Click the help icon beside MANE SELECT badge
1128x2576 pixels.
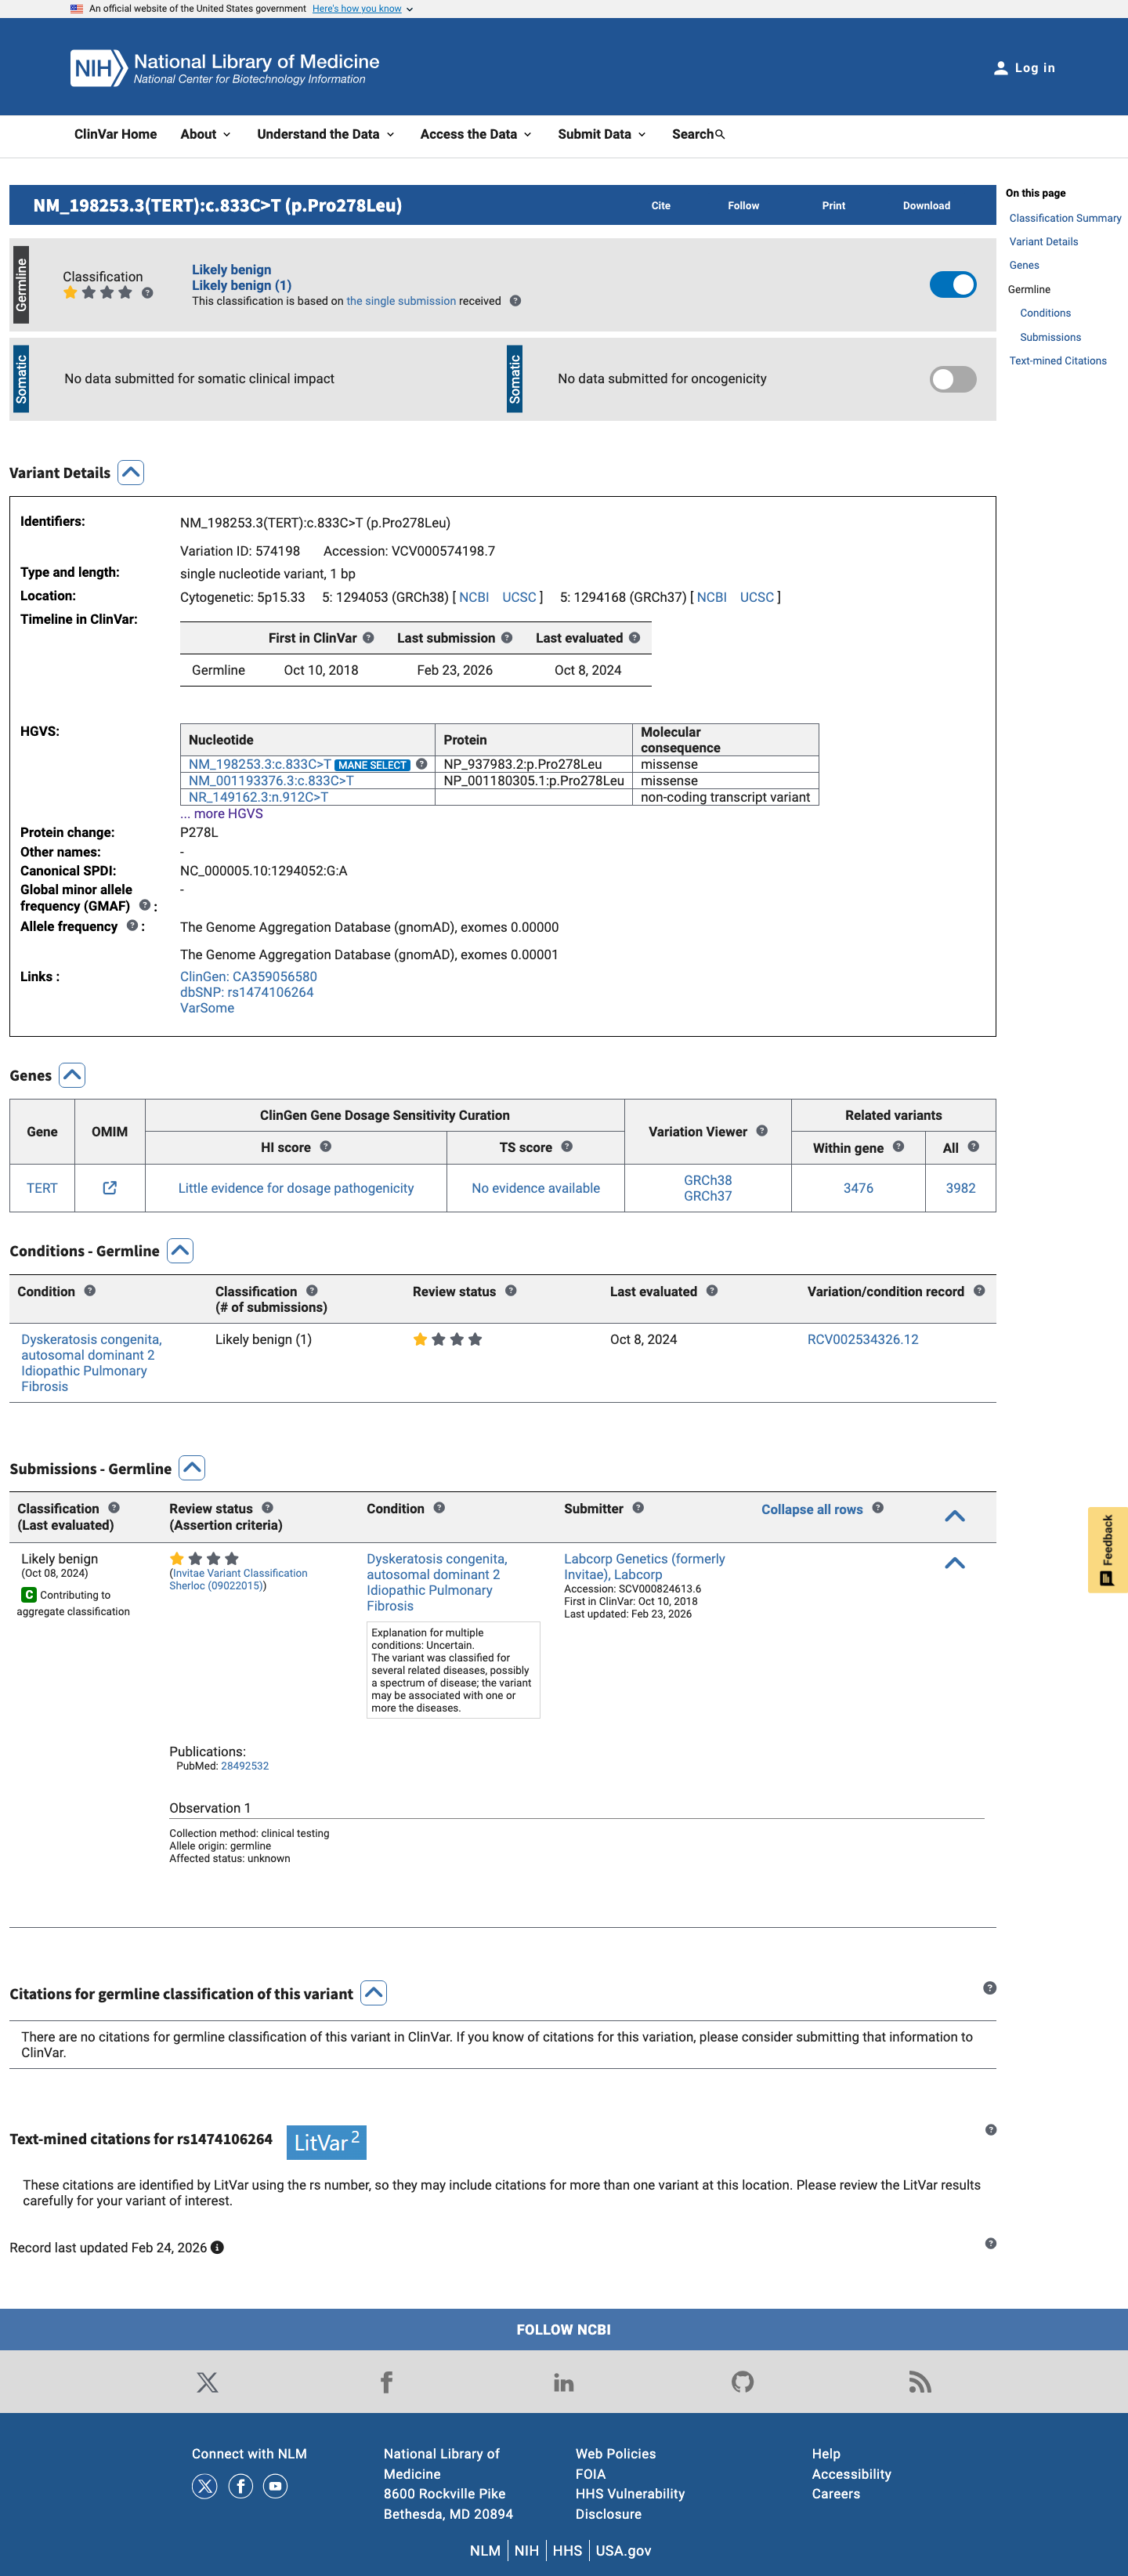click(421, 764)
